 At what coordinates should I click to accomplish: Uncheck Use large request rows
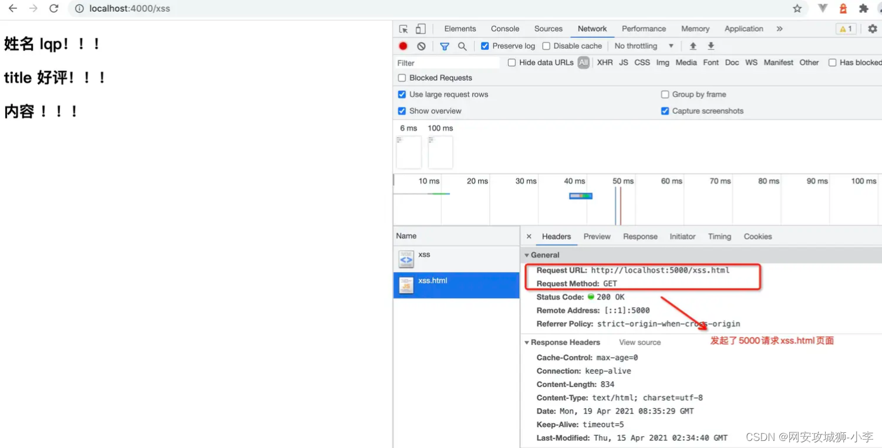(x=402, y=94)
